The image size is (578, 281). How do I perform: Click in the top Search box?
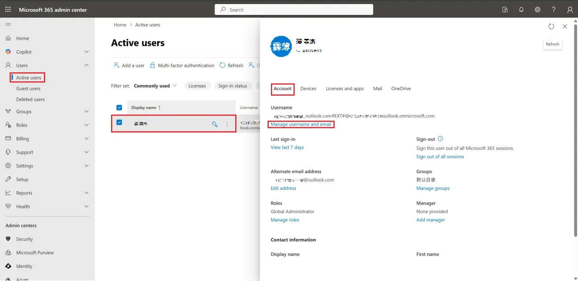pos(294,9)
